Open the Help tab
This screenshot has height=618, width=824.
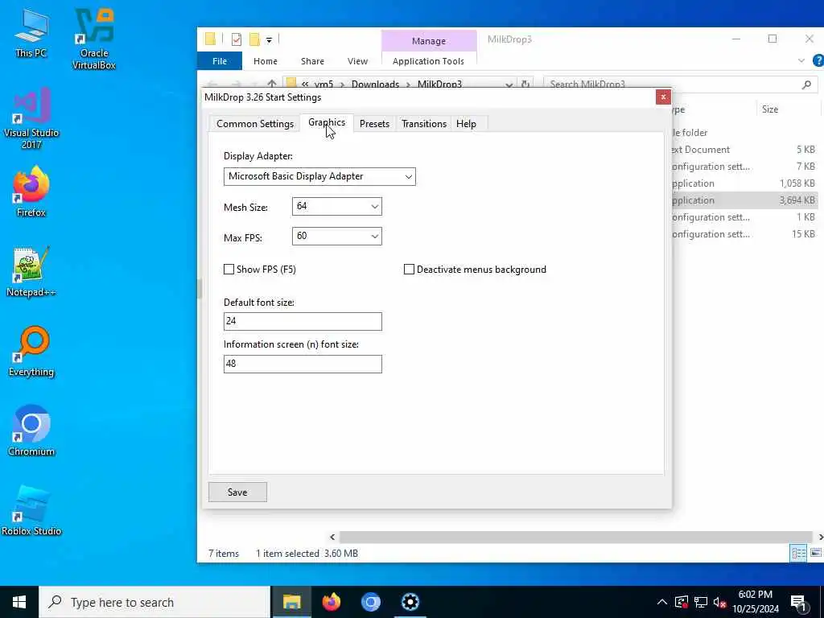tap(466, 124)
